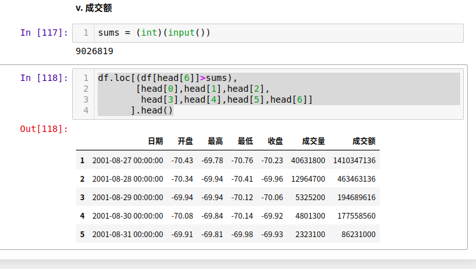Click the 开盘 value -70.34
The height and width of the screenshot is (269, 476).
click(x=182, y=179)
